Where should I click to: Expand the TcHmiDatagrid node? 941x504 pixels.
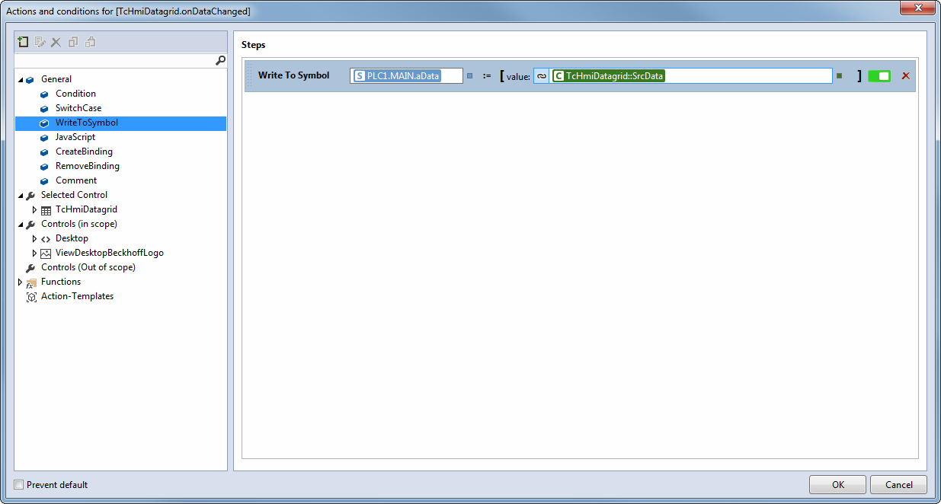(x=35, y=209)
